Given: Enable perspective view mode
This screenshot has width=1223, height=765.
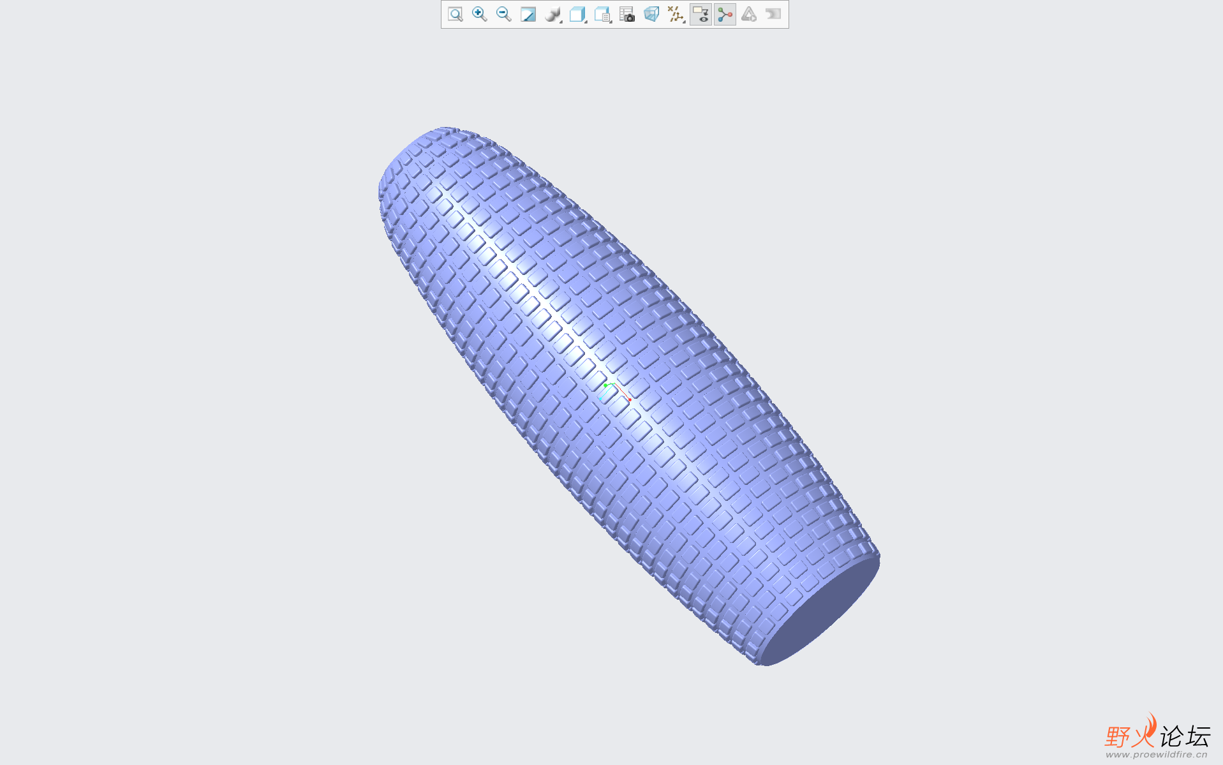Looking at the screenshot, I should [x=651, y=15].
